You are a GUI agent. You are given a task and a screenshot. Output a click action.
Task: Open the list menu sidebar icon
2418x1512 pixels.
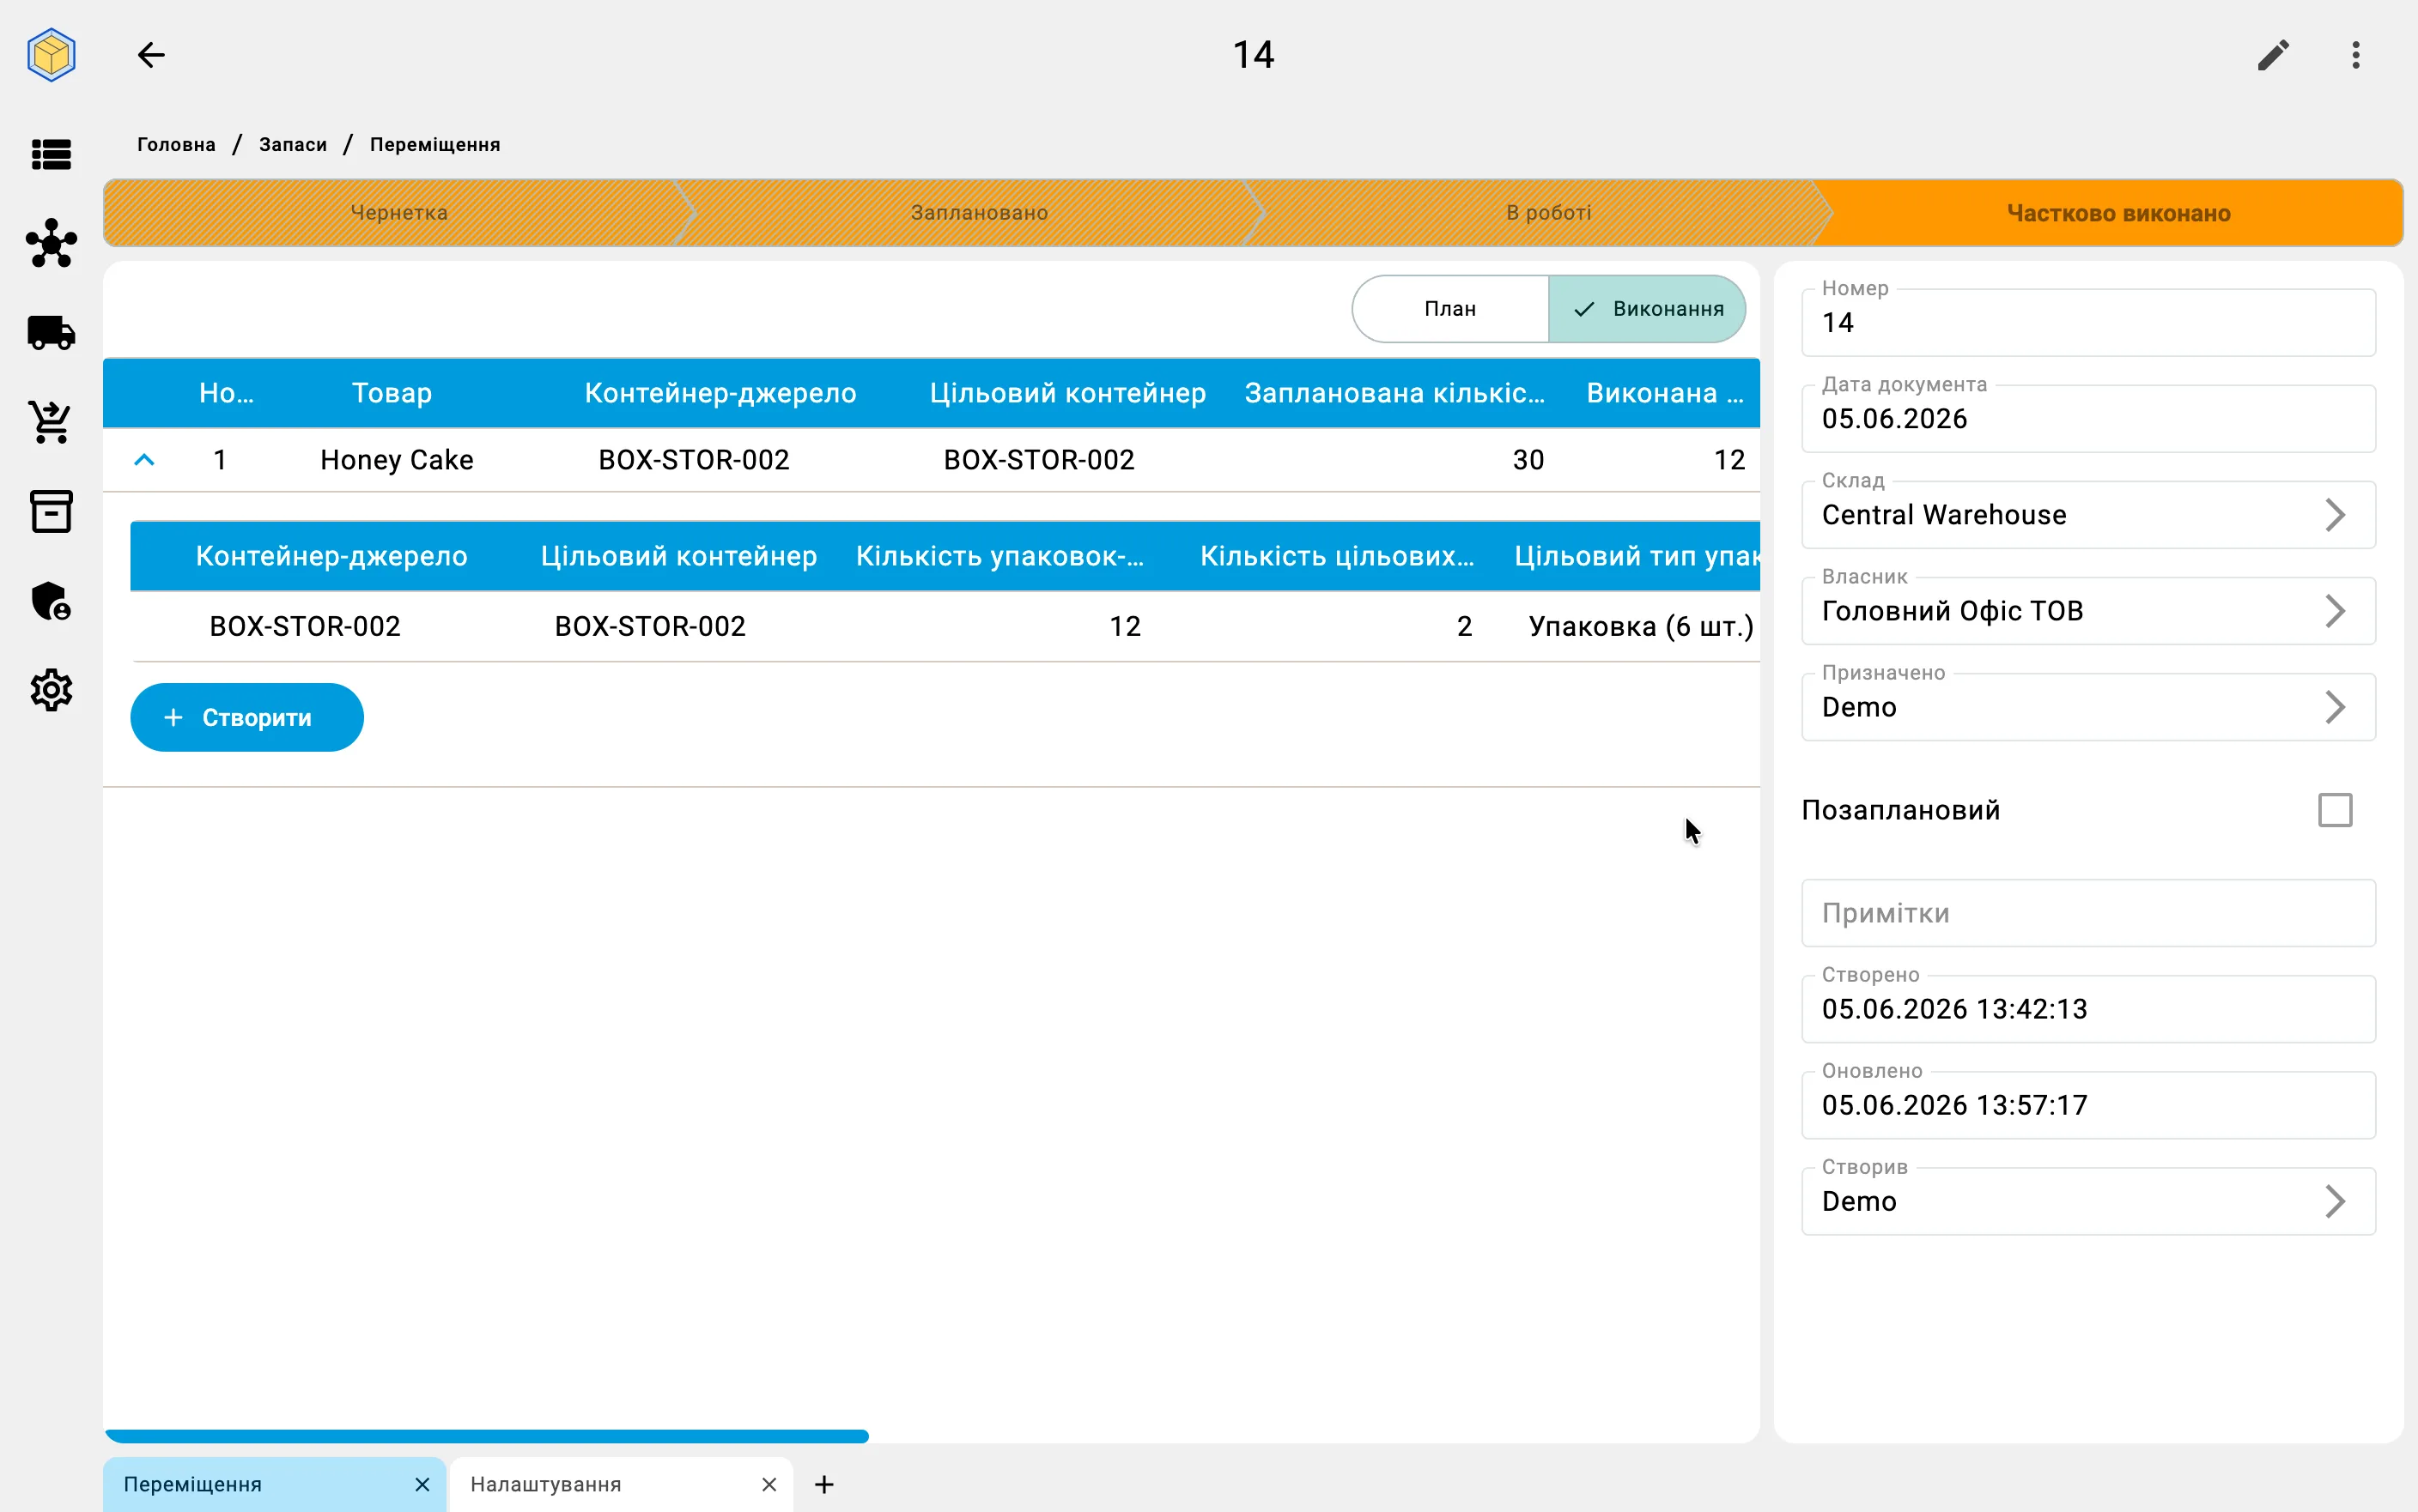tap(51, 155)
